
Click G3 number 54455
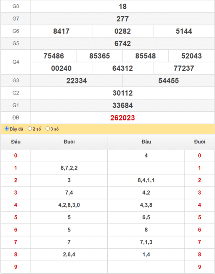(x=169, y=81)
